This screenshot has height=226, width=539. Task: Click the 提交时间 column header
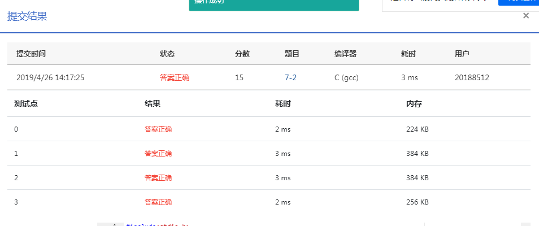pyautogui.click(x=31, y=54)
